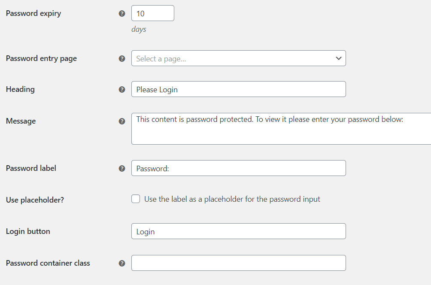Click the help icon beside Password expiry
This screenshot has height=285, width=431.
pyautogui.click(x=122, y=13)
